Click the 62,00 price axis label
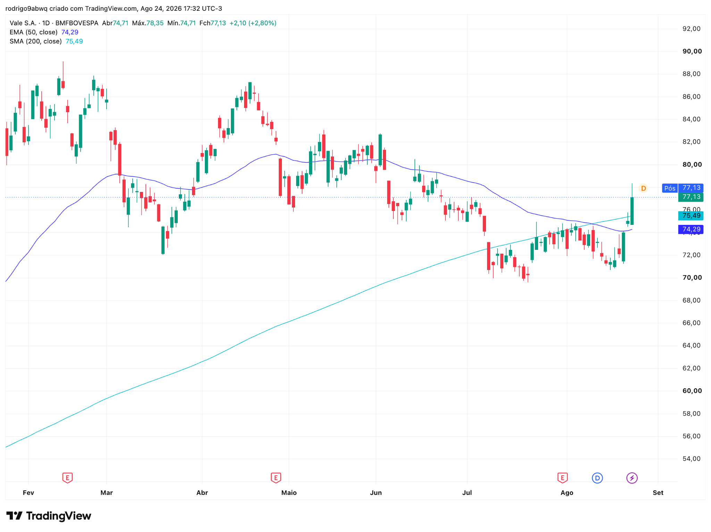The image size is (711, 532). tap(692, 368)
